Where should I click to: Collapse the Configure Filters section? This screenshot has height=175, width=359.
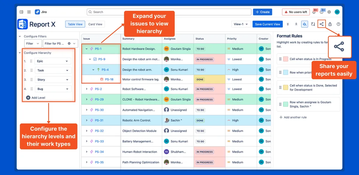tap(20, 36)
